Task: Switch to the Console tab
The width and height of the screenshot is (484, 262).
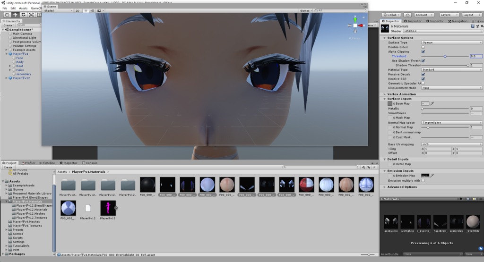Action: (90, 163)
